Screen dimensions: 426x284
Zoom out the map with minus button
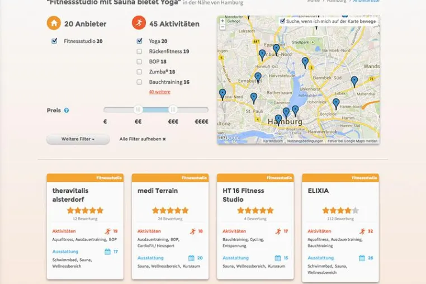[223, 27]
